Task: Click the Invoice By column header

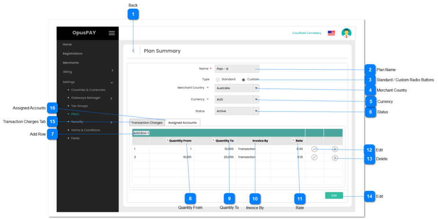Action: [x=260, y=141]
